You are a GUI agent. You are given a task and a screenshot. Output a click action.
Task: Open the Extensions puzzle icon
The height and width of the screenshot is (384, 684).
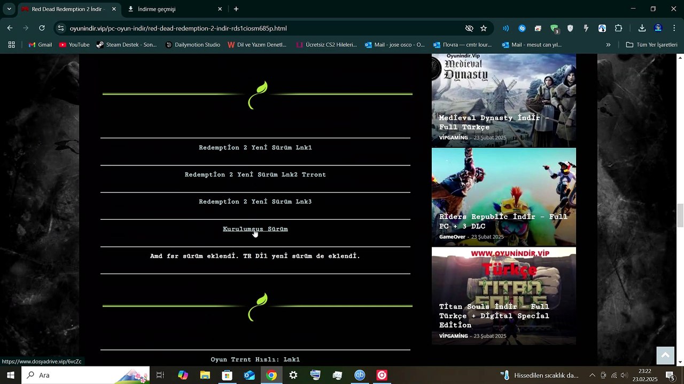tap(619, 28)
